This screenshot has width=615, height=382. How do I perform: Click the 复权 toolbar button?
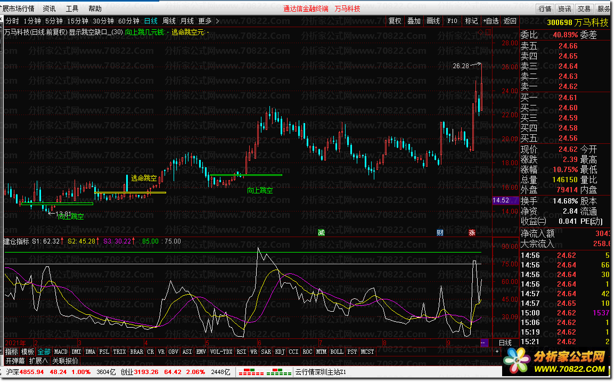click(x=395, y=21)
